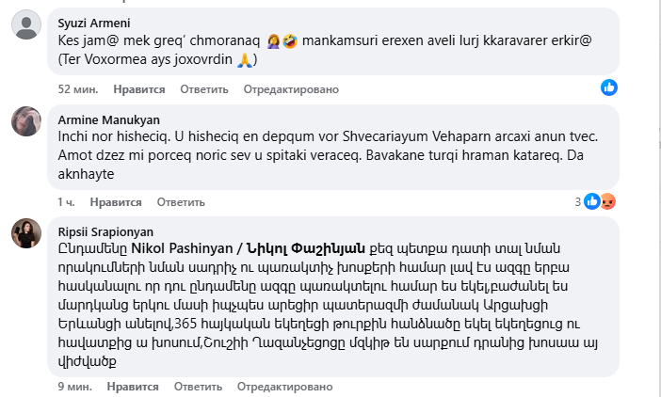Click the like reaction icon on Syuzi Armeni's comment
661x397 pixels.
(610, 87)
